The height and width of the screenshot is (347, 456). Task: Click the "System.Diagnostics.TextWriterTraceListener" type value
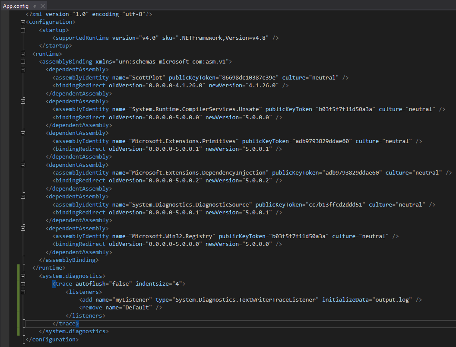tap(245, 300)
